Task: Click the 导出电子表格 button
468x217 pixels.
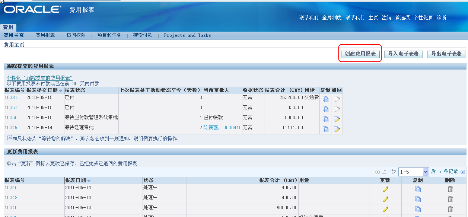Action: tap(446, 54)
